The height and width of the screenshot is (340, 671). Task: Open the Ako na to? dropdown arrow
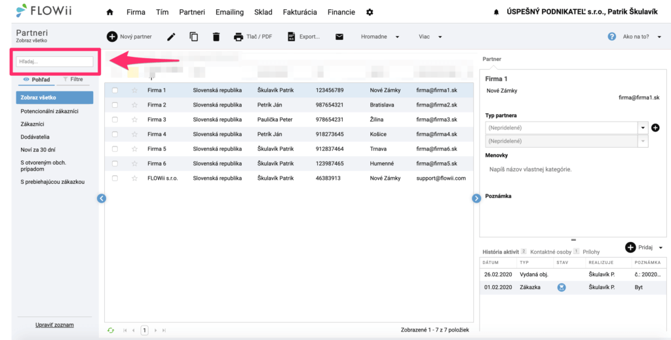(659, 37)
